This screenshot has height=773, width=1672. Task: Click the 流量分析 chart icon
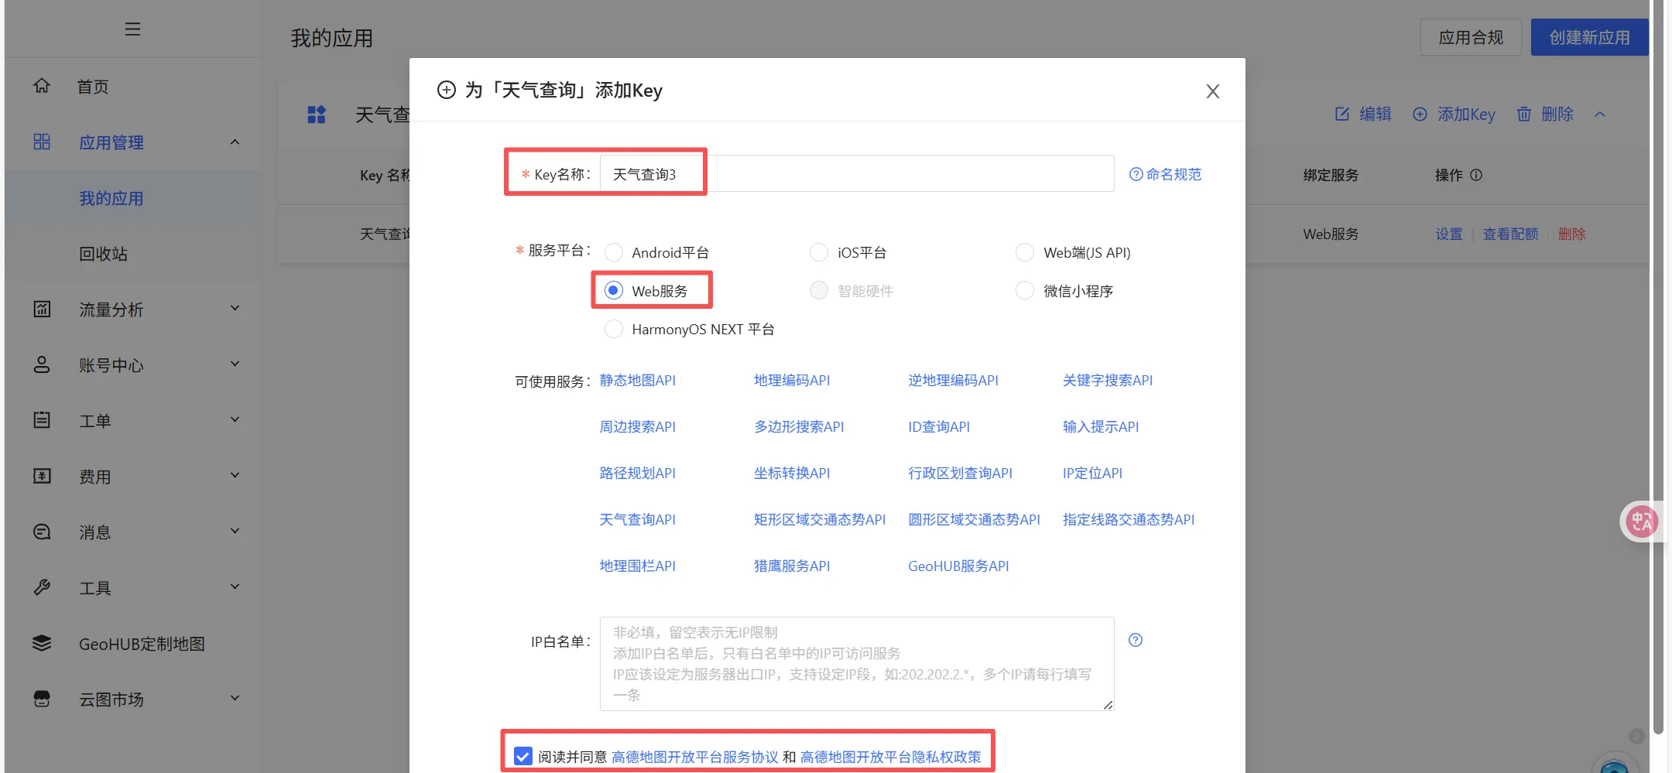coord(42,309)
